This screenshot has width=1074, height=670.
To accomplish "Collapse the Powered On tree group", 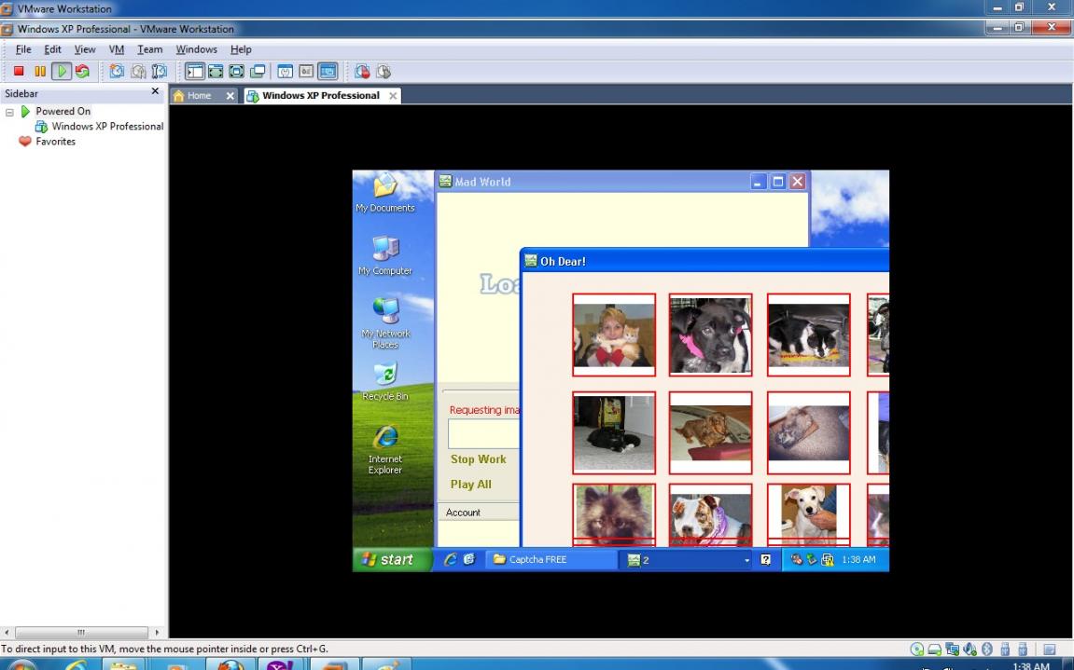I will tap(10, 112).
